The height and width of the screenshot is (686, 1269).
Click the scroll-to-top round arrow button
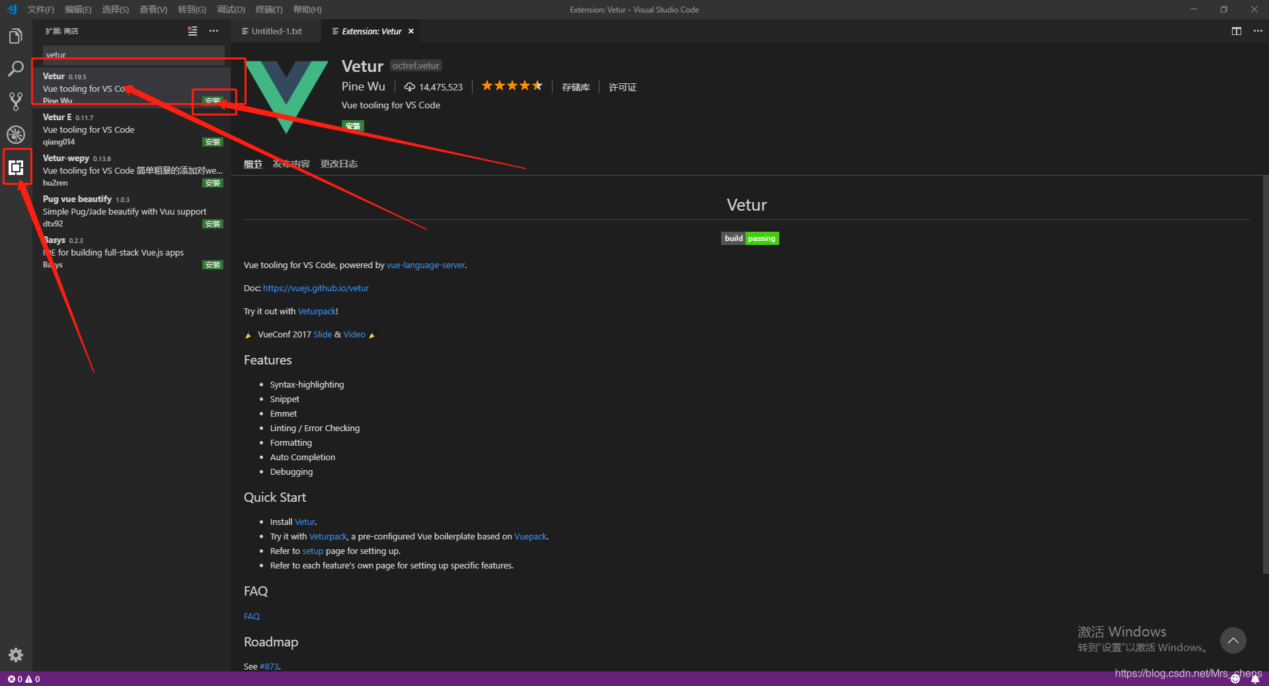click(1233, 640)
